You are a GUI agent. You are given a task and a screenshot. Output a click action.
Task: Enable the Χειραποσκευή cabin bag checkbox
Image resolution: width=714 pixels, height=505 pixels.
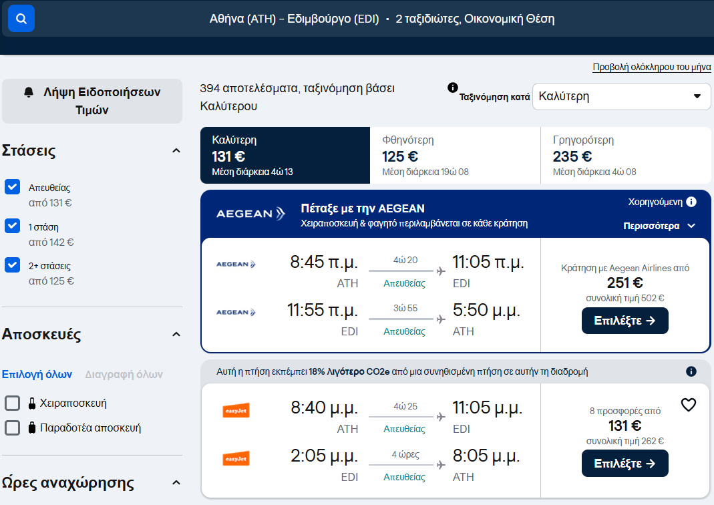(12, 403)
